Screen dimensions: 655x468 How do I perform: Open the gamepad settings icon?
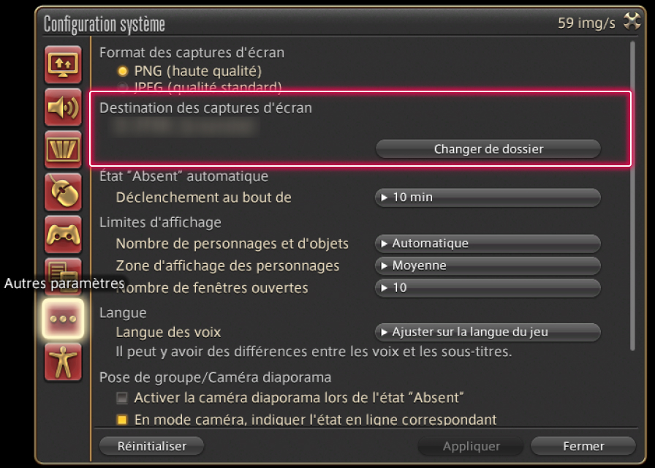[x=63, y=235]
